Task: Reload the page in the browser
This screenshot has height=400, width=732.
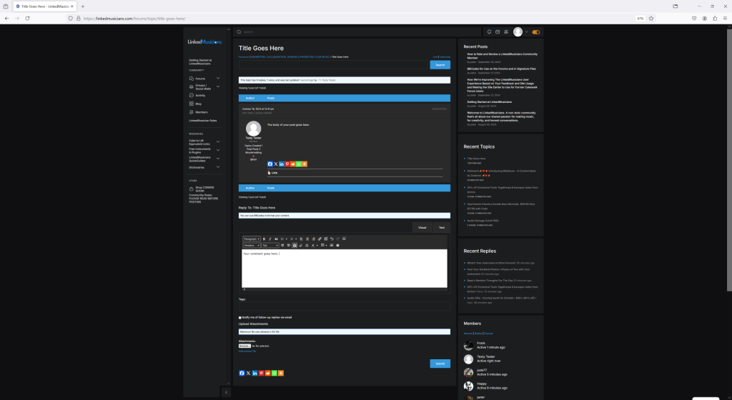Action: tap(28, 18)
